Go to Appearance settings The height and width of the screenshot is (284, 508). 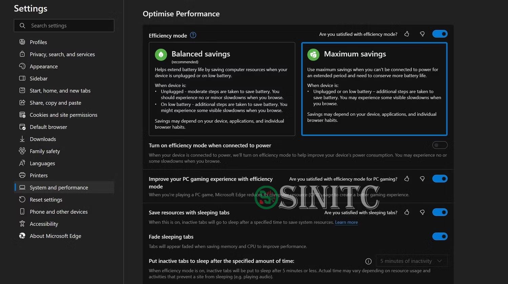click(x=64, y=66)
